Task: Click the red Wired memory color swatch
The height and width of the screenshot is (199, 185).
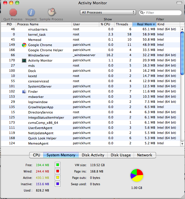Action: [x=58, y=171]
